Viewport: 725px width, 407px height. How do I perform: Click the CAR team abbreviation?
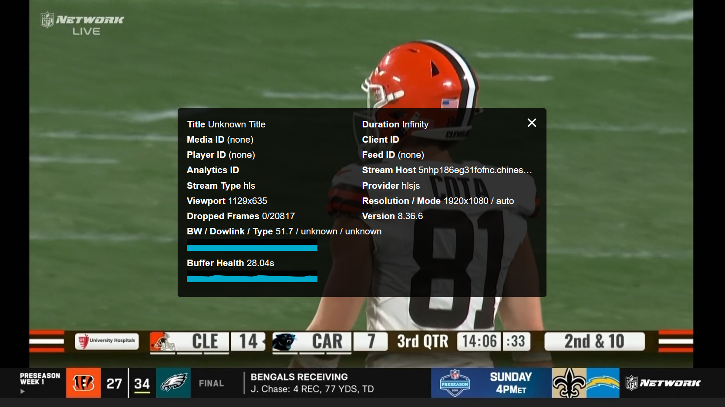pyautogui.click(x=327, y=341)
